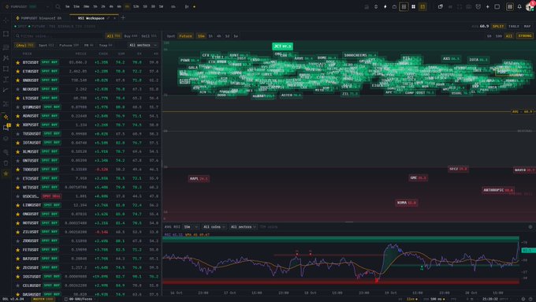Click the AAPL label in oversold zone
536x302 pixels.
199,178
